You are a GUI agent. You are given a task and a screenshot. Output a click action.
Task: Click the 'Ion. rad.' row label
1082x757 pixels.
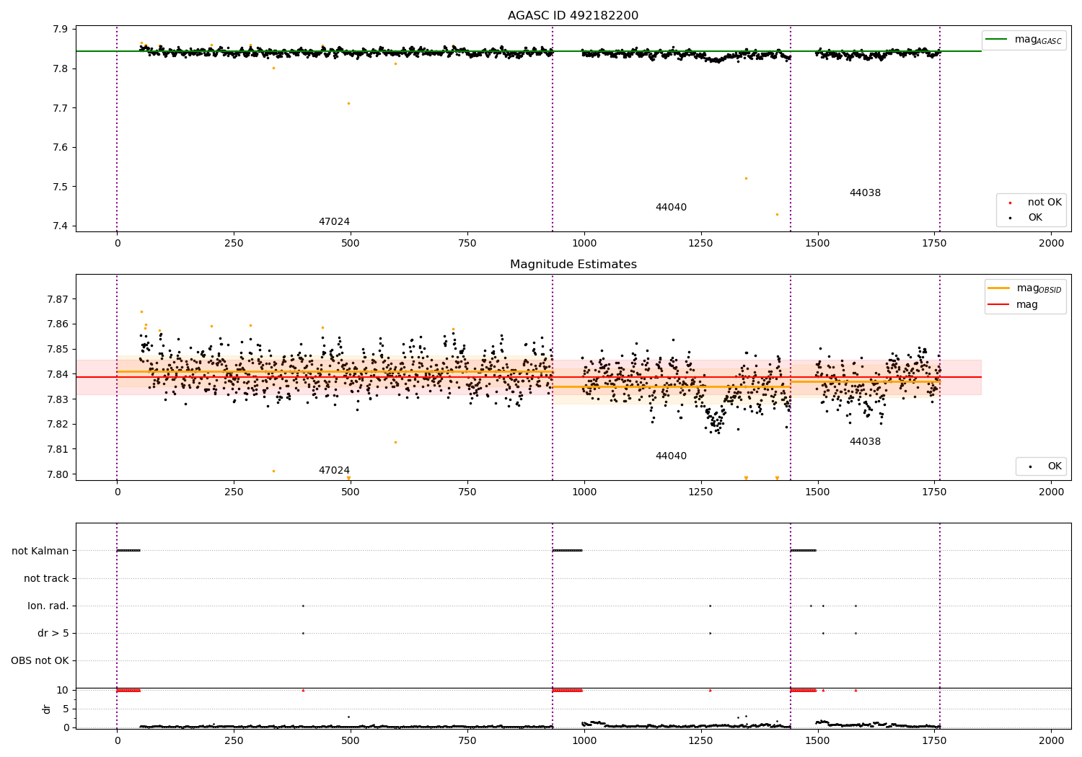tap(48, 606)
